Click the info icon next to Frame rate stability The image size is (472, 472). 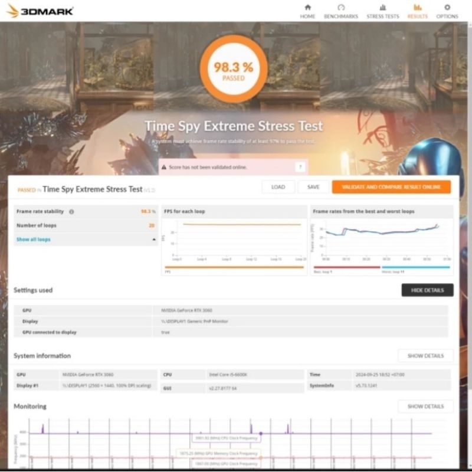coord(71,212)
